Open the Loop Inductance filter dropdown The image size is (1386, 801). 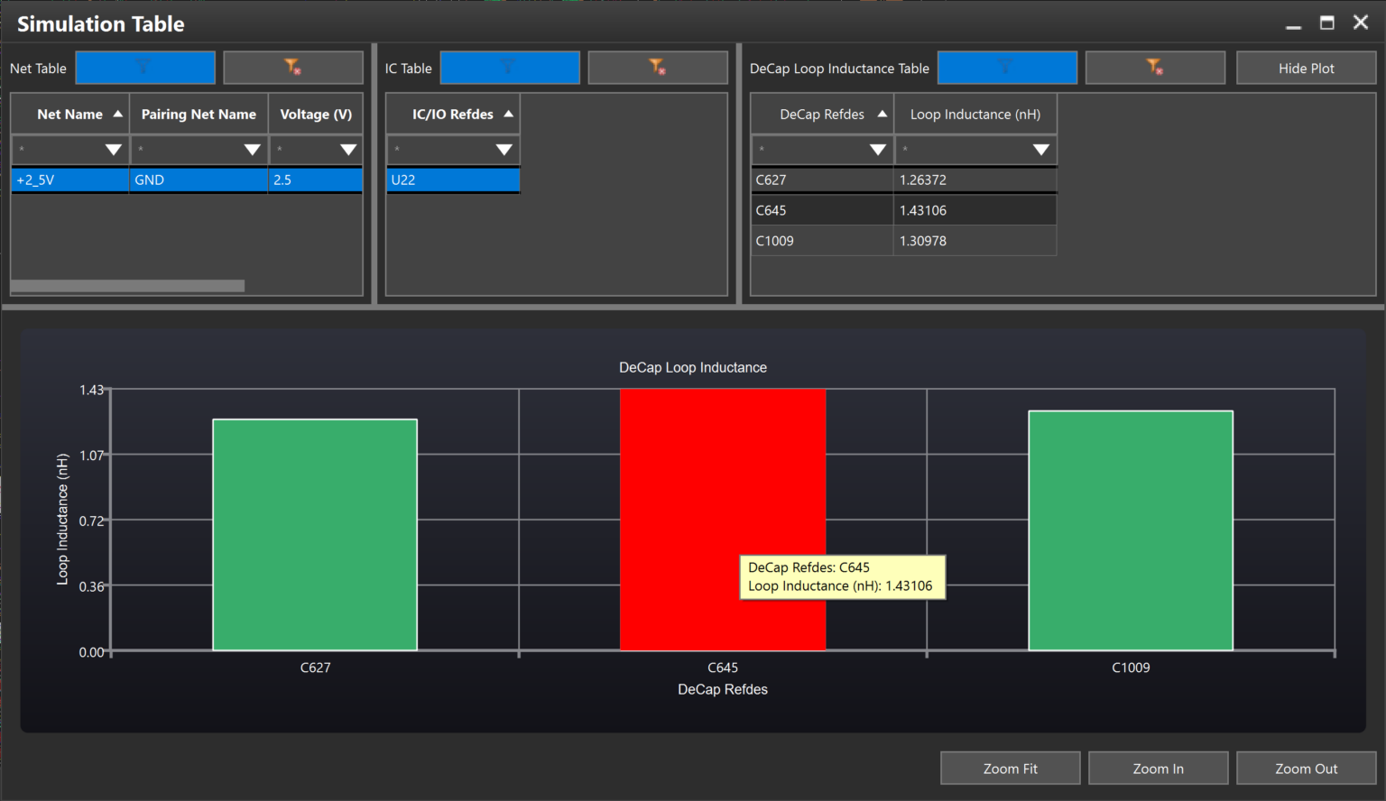coord(1041,150)
